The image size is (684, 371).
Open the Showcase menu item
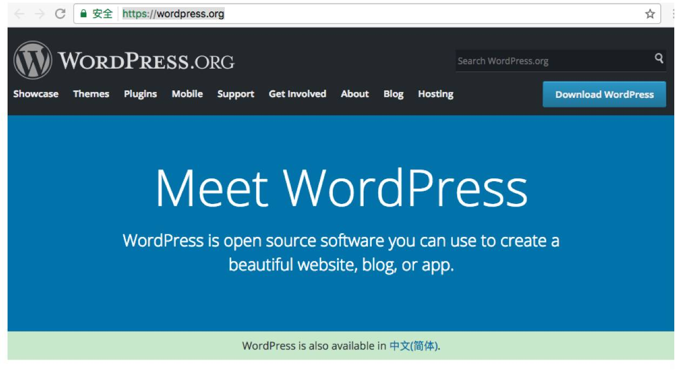pos(36,94)
